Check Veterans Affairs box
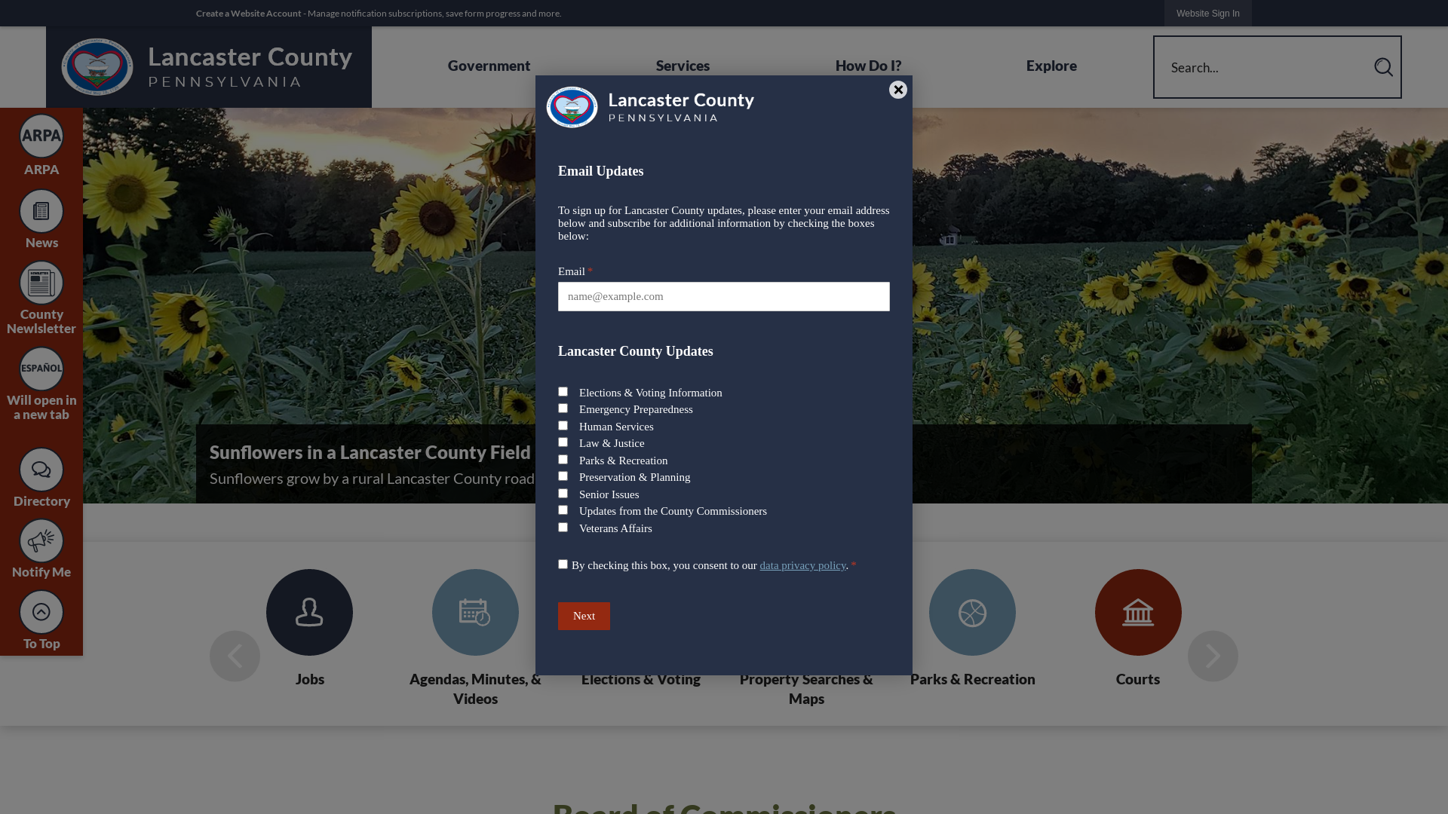The height and width of the screenshot is (814, 1448). point(563,528)
